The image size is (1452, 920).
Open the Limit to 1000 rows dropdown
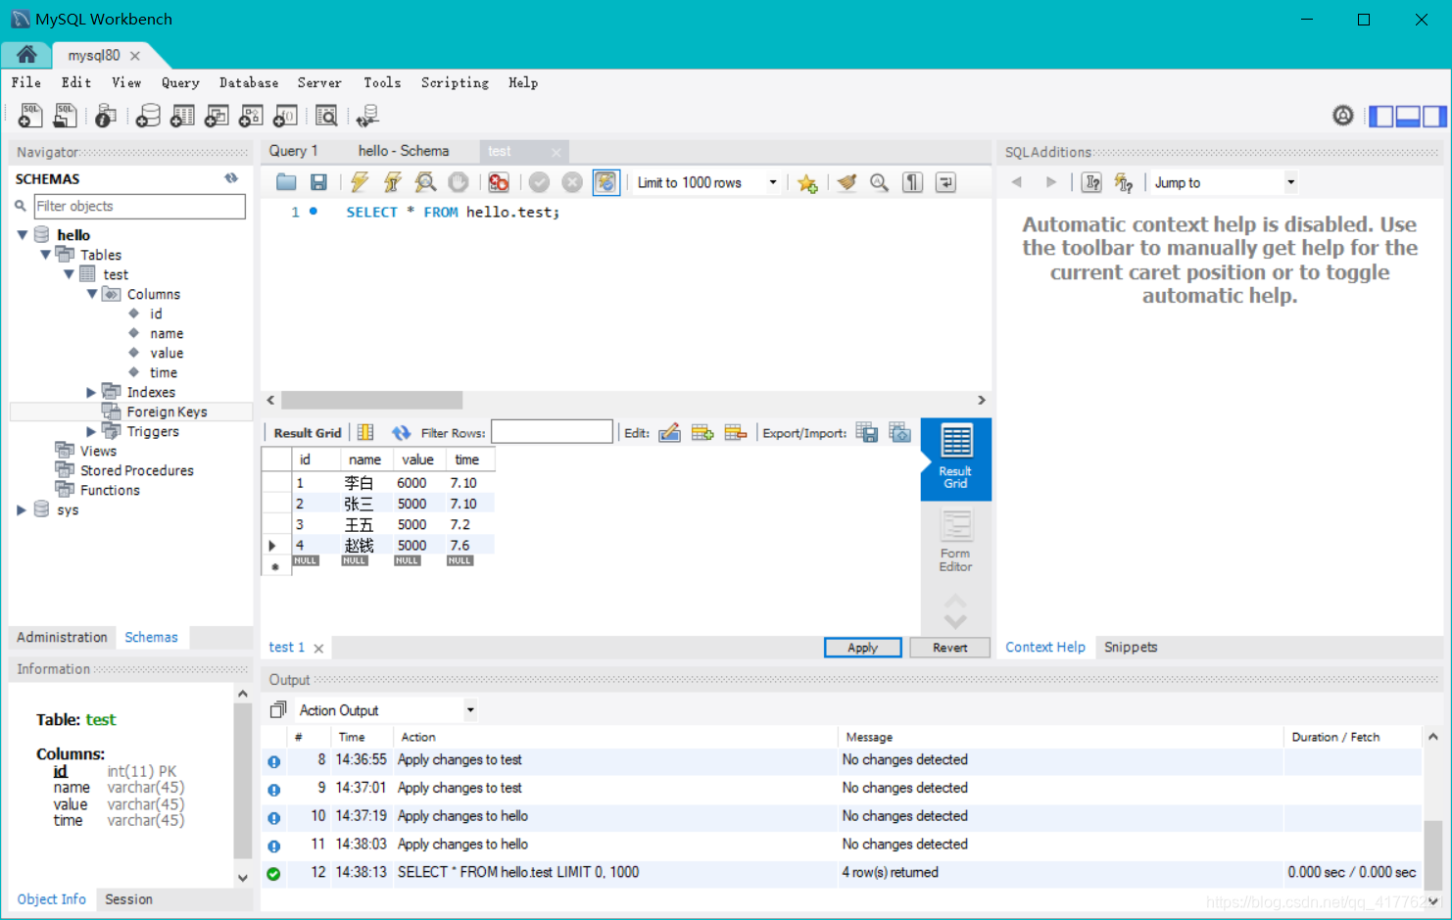click(773, 182)
